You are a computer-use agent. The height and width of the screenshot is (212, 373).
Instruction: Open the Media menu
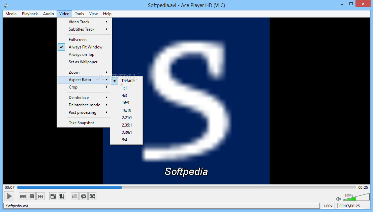pyautogui.click(x=11, y=13)
